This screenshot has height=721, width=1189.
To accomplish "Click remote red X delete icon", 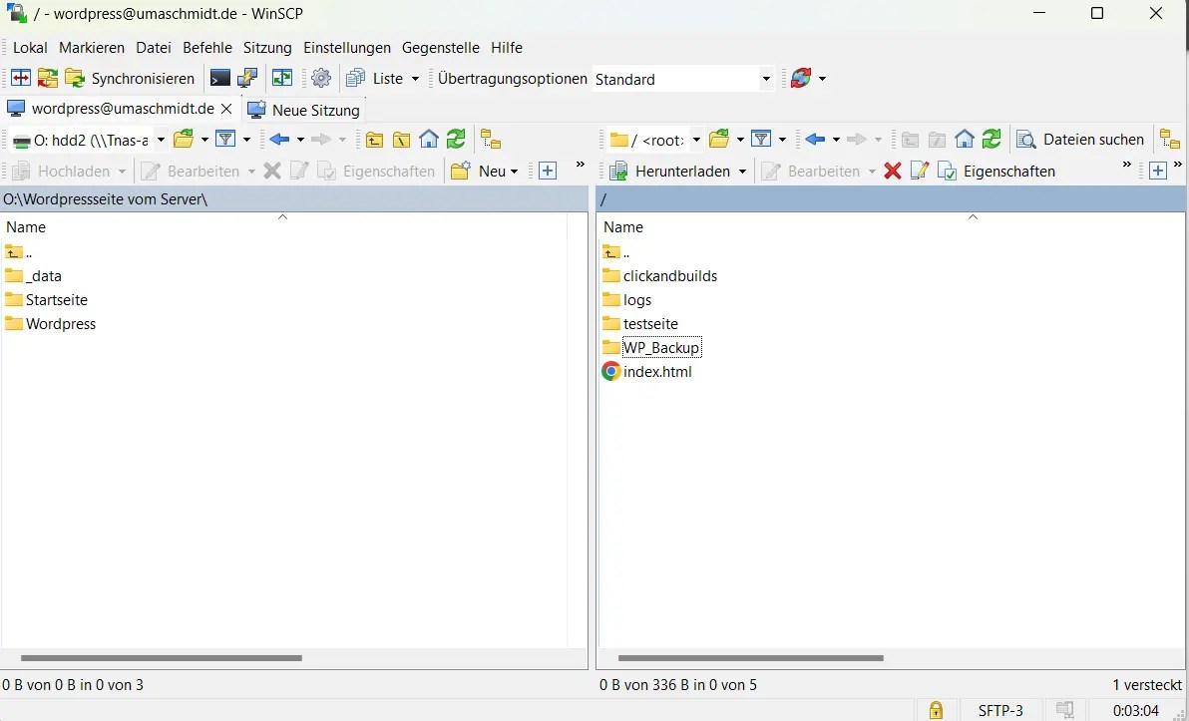I will tap(893, 172).
